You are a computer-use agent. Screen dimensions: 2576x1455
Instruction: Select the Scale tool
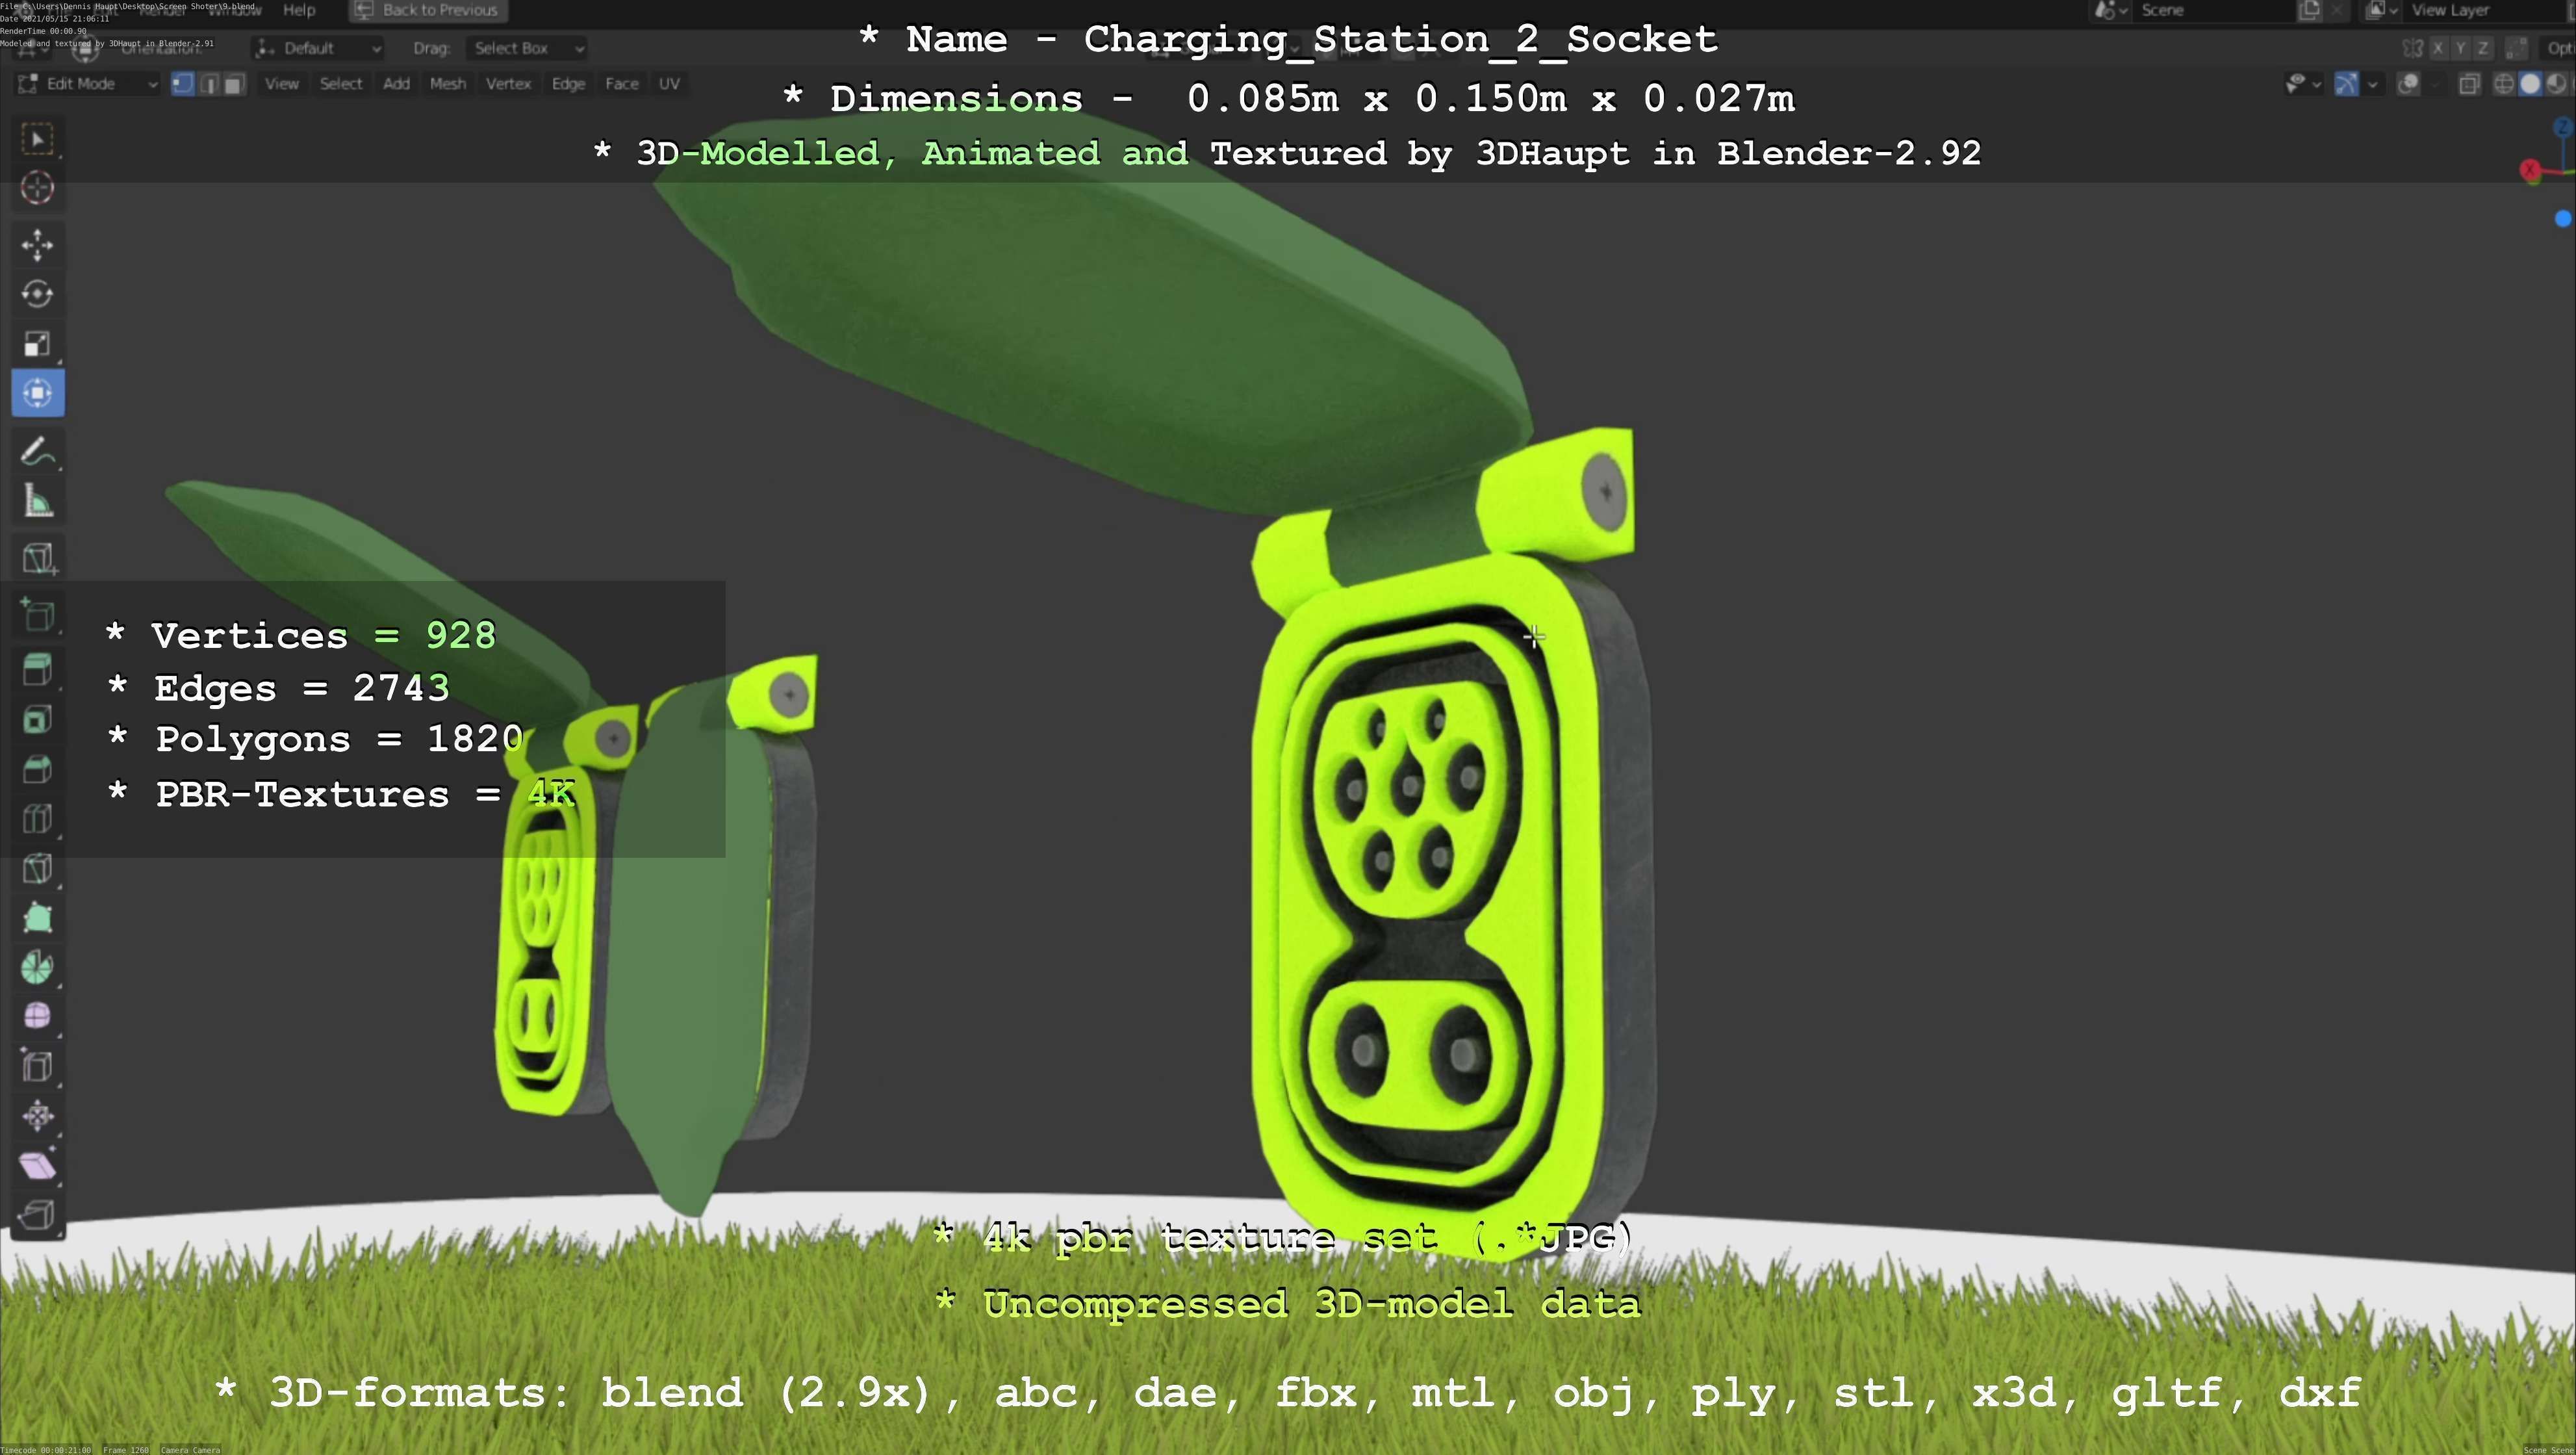tap(37, 344)
